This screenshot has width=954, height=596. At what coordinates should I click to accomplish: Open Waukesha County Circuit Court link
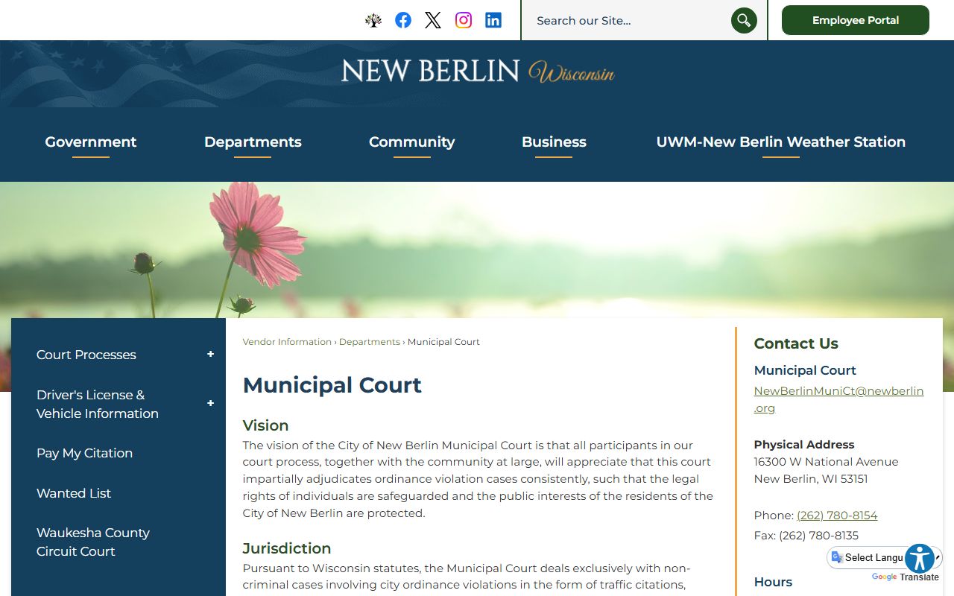(x=93, y=542)
